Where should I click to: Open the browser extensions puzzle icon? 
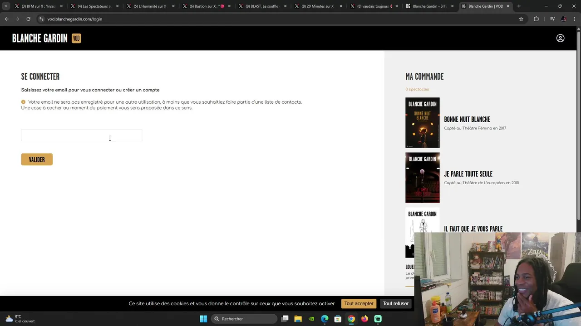pos(536,19)
